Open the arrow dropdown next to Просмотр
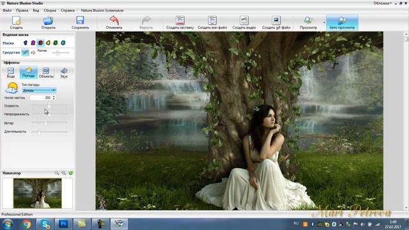The width and height of the screenshot is (409, 230). [324, 23]
